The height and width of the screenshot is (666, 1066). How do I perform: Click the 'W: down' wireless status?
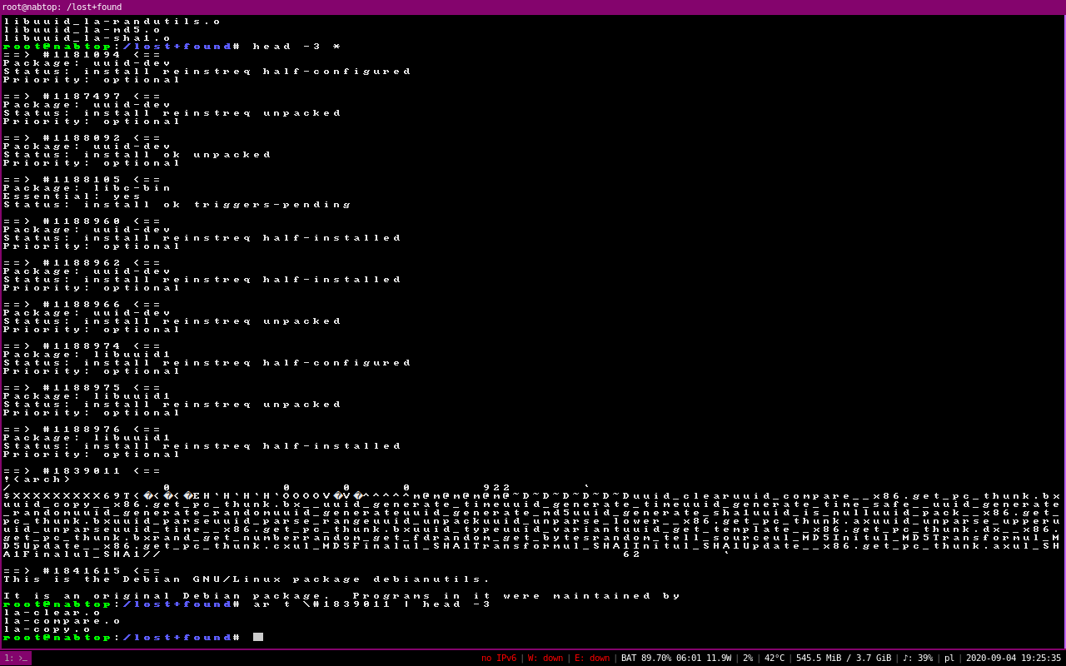545,658
